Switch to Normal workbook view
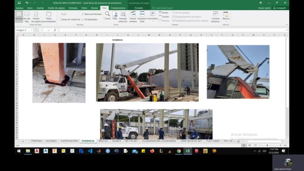304x171 pixels. pyautogui.click(x=19, y=16)
